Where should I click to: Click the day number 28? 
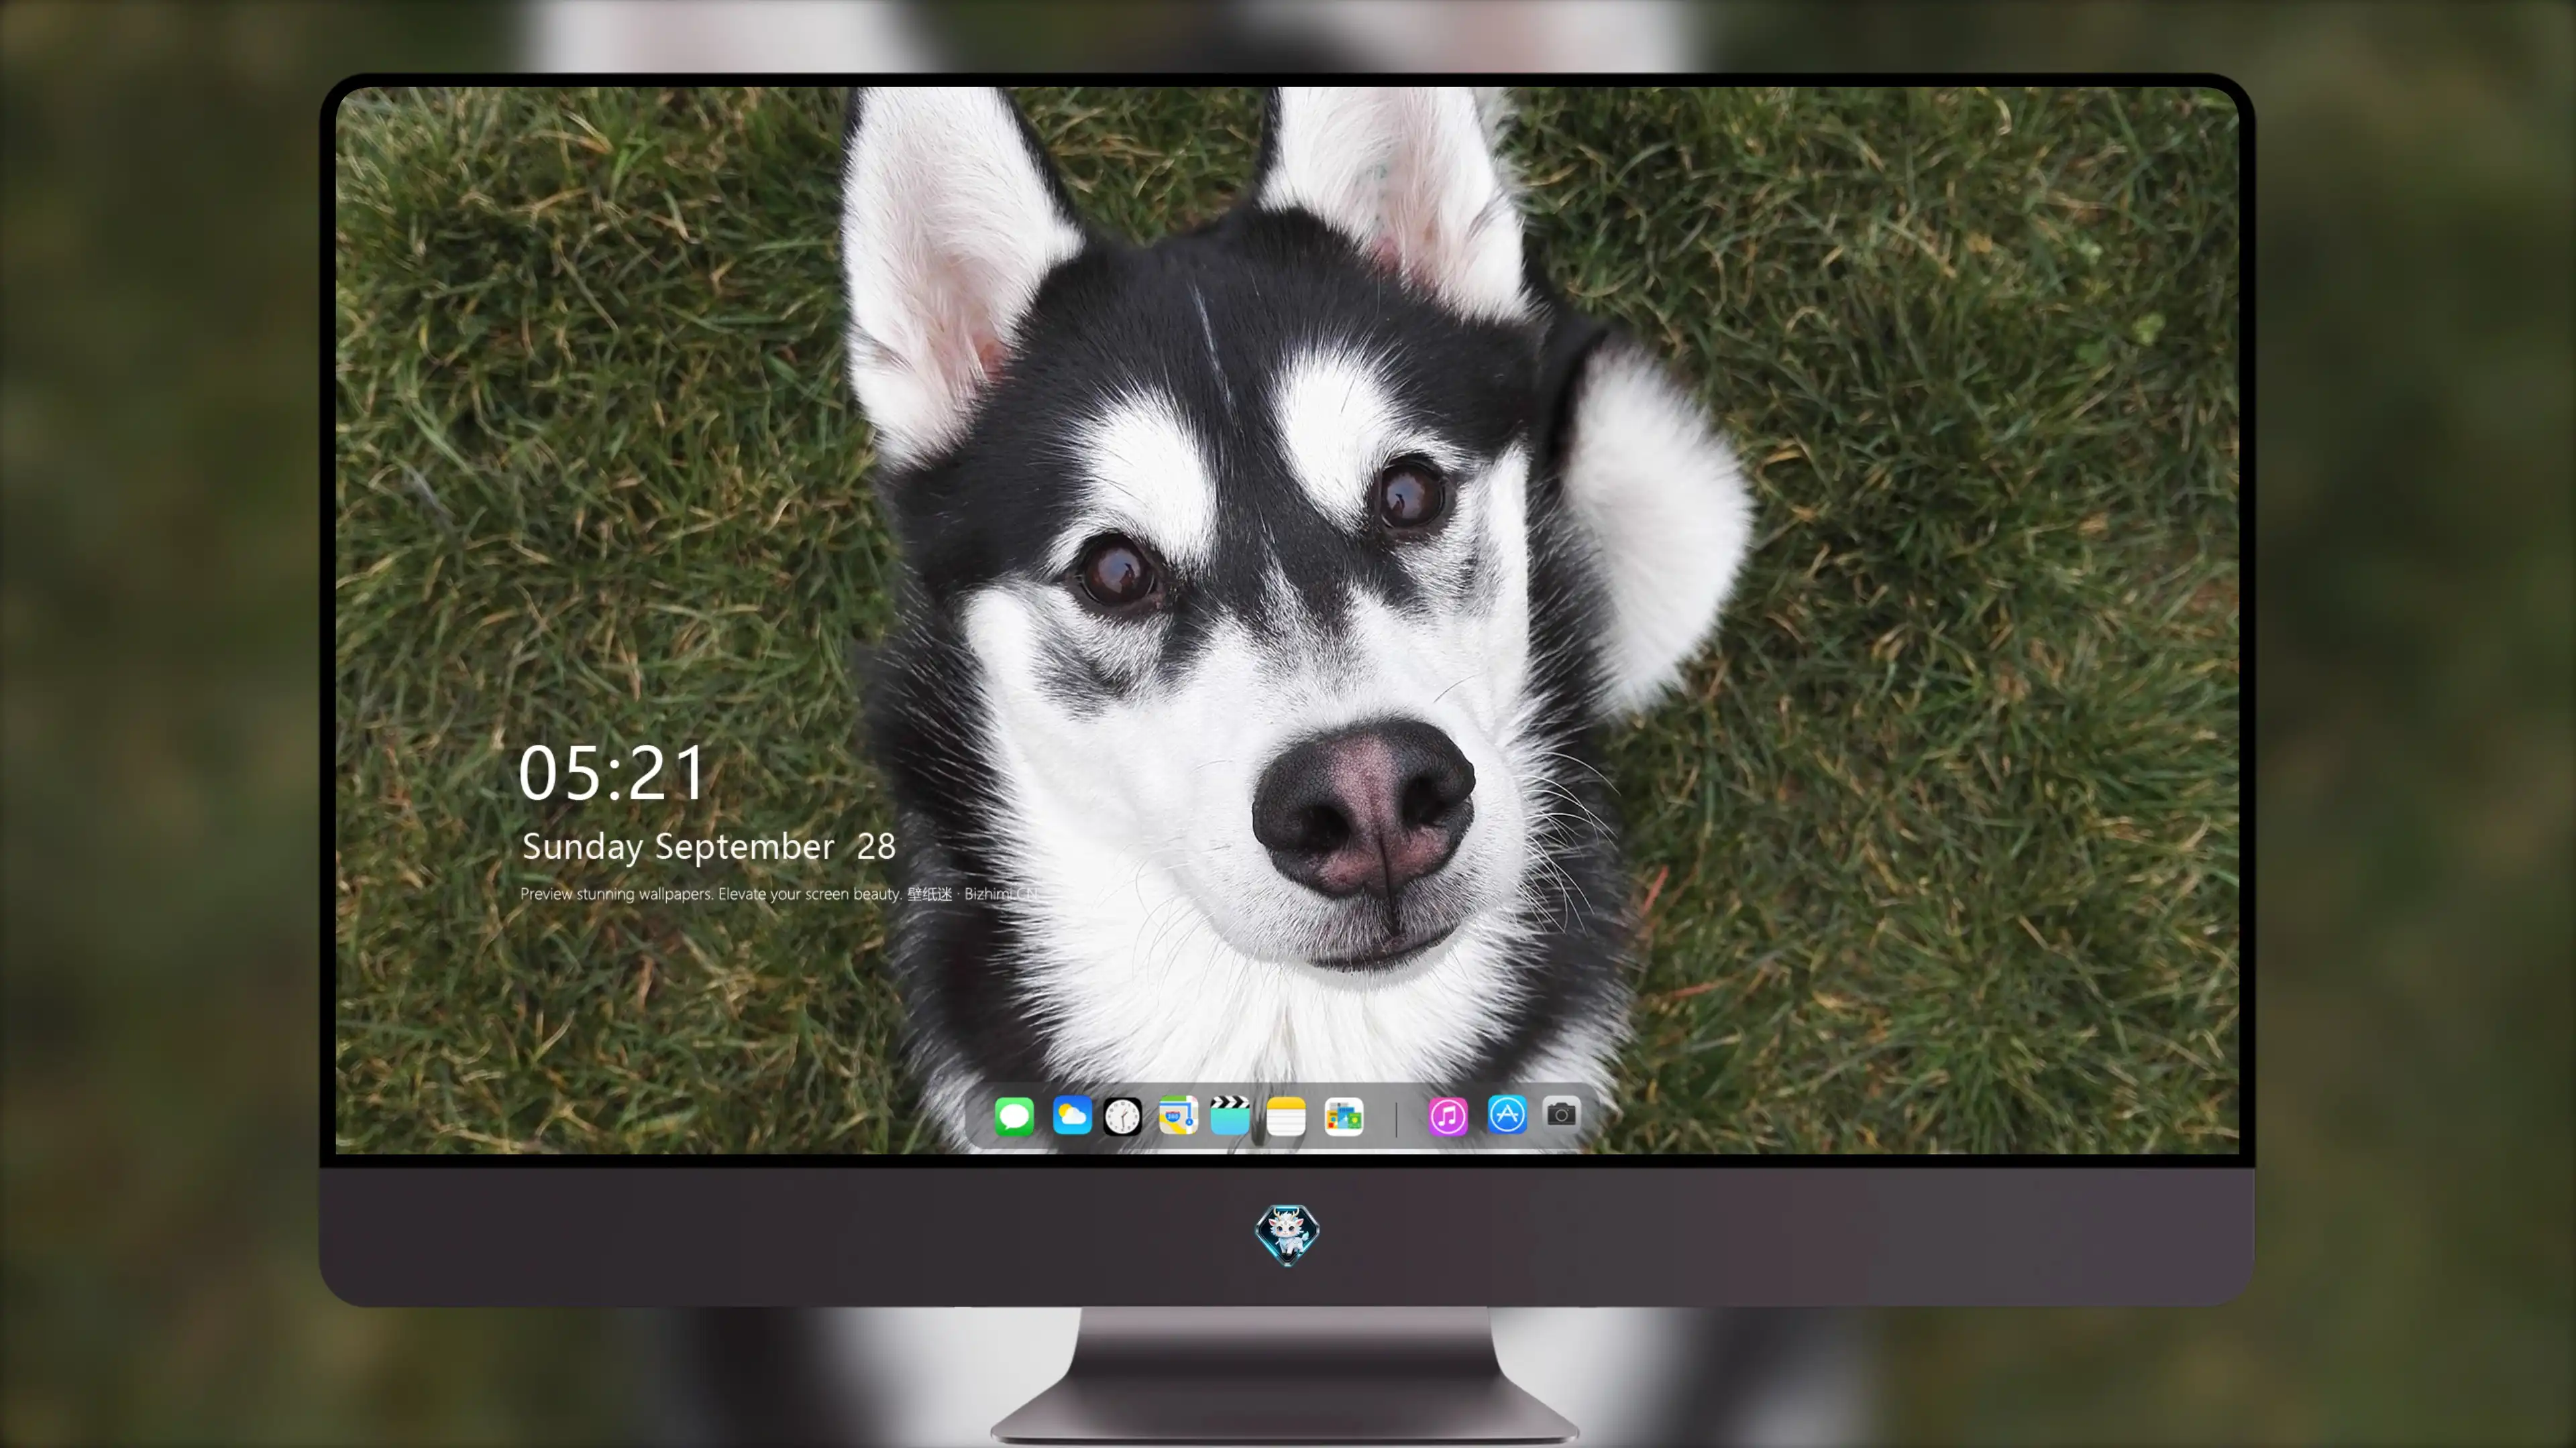pyautogui.click(x=876, y=847)
